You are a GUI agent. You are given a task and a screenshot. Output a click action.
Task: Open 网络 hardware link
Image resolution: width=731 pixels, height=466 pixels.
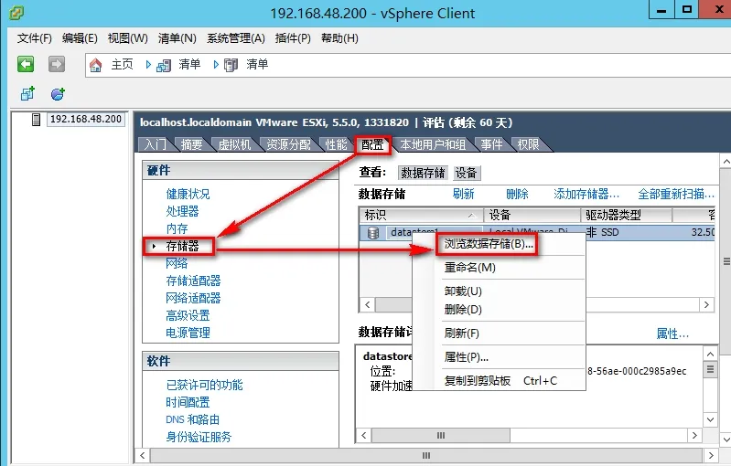click(177, 263)
